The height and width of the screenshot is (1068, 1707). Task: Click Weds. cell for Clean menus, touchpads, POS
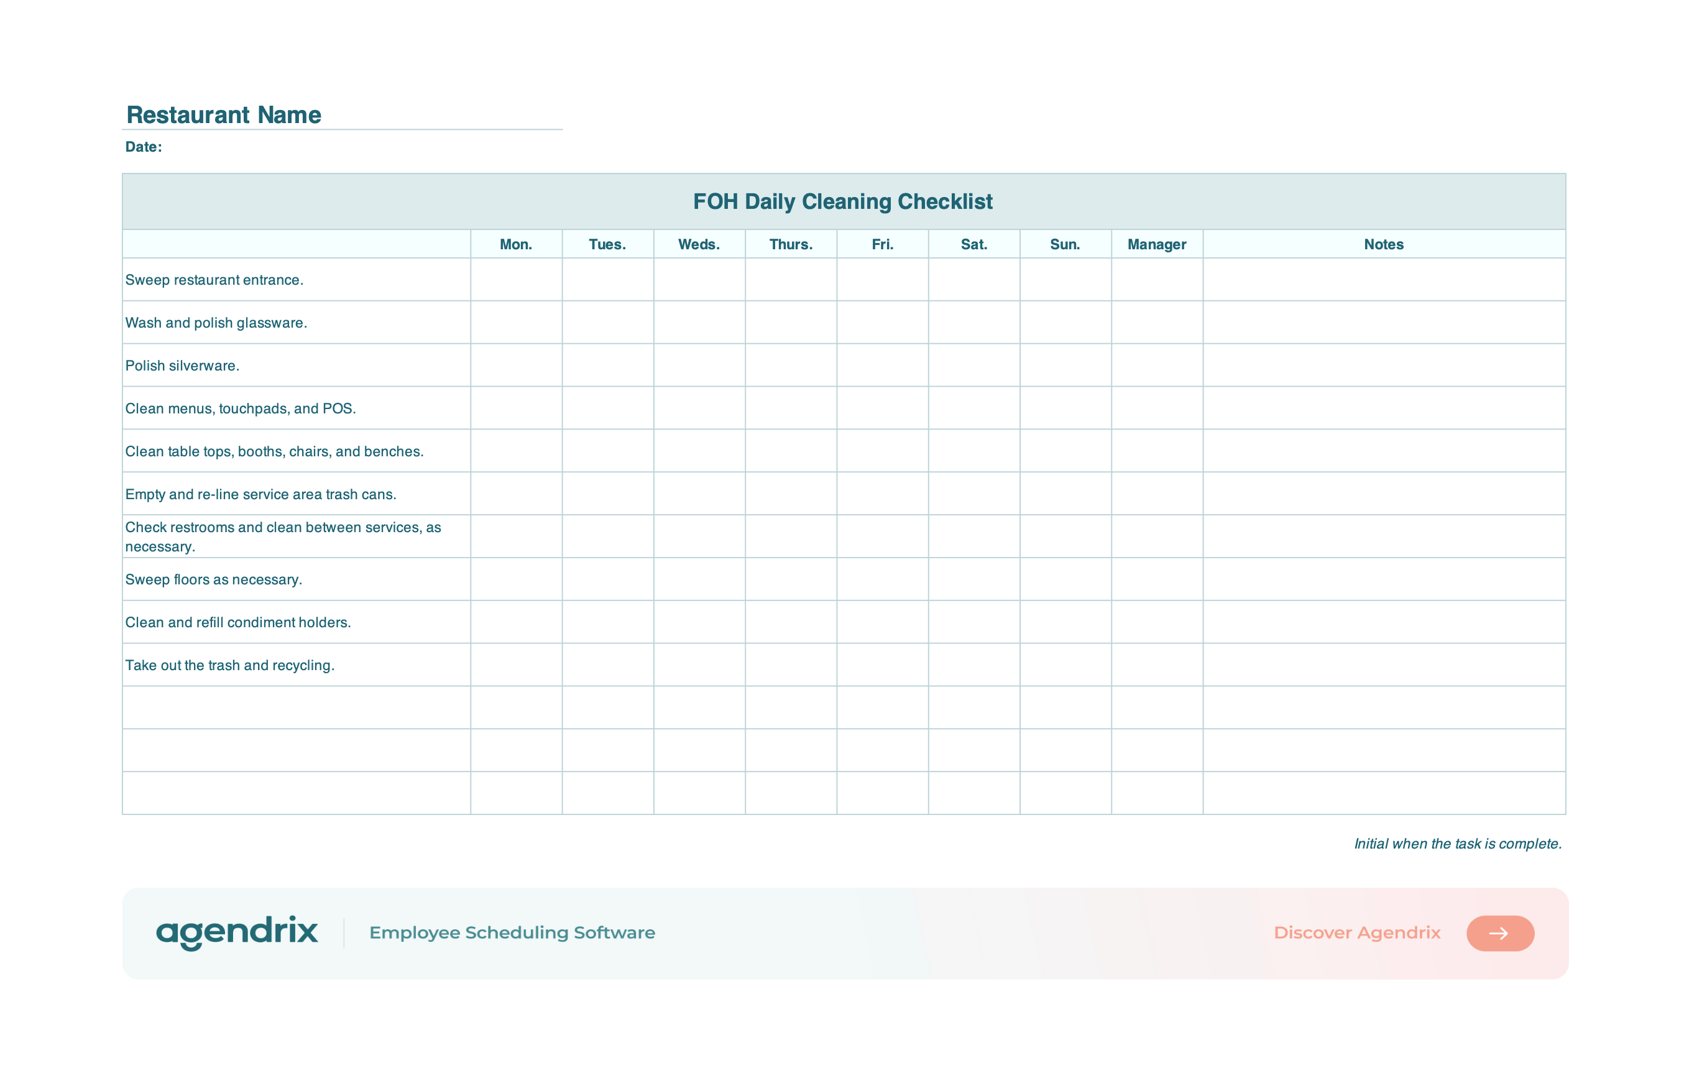point(699,408)
